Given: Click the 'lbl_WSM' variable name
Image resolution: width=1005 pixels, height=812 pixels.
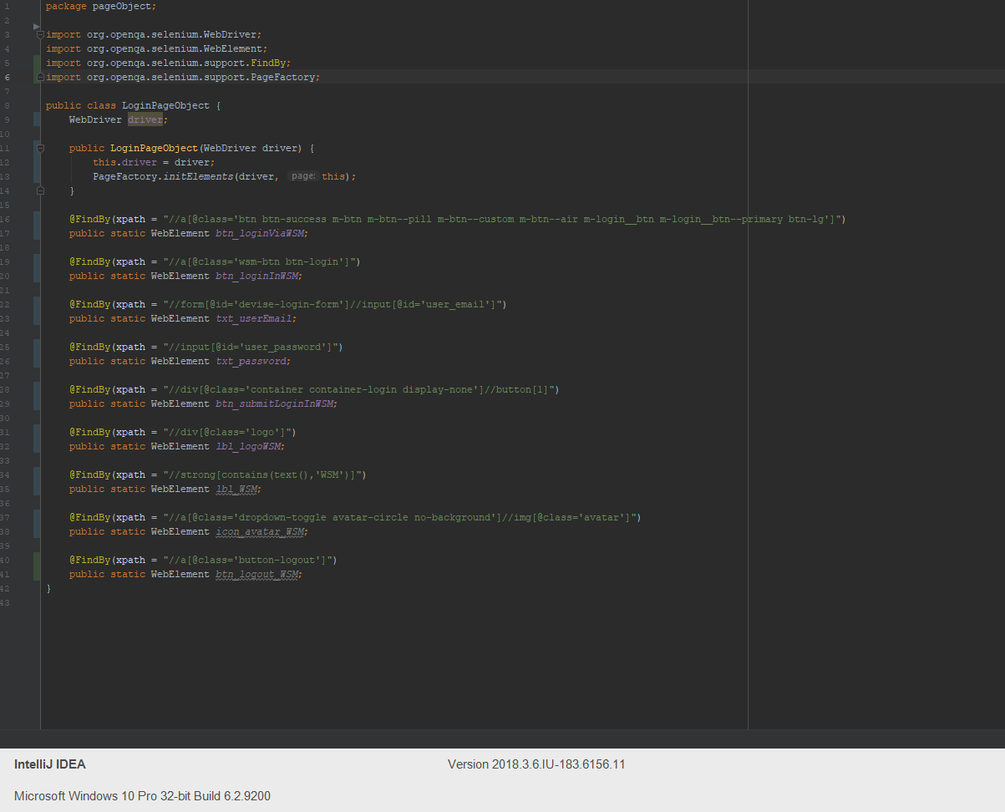Looking at the screenshot, I should 236,489.
